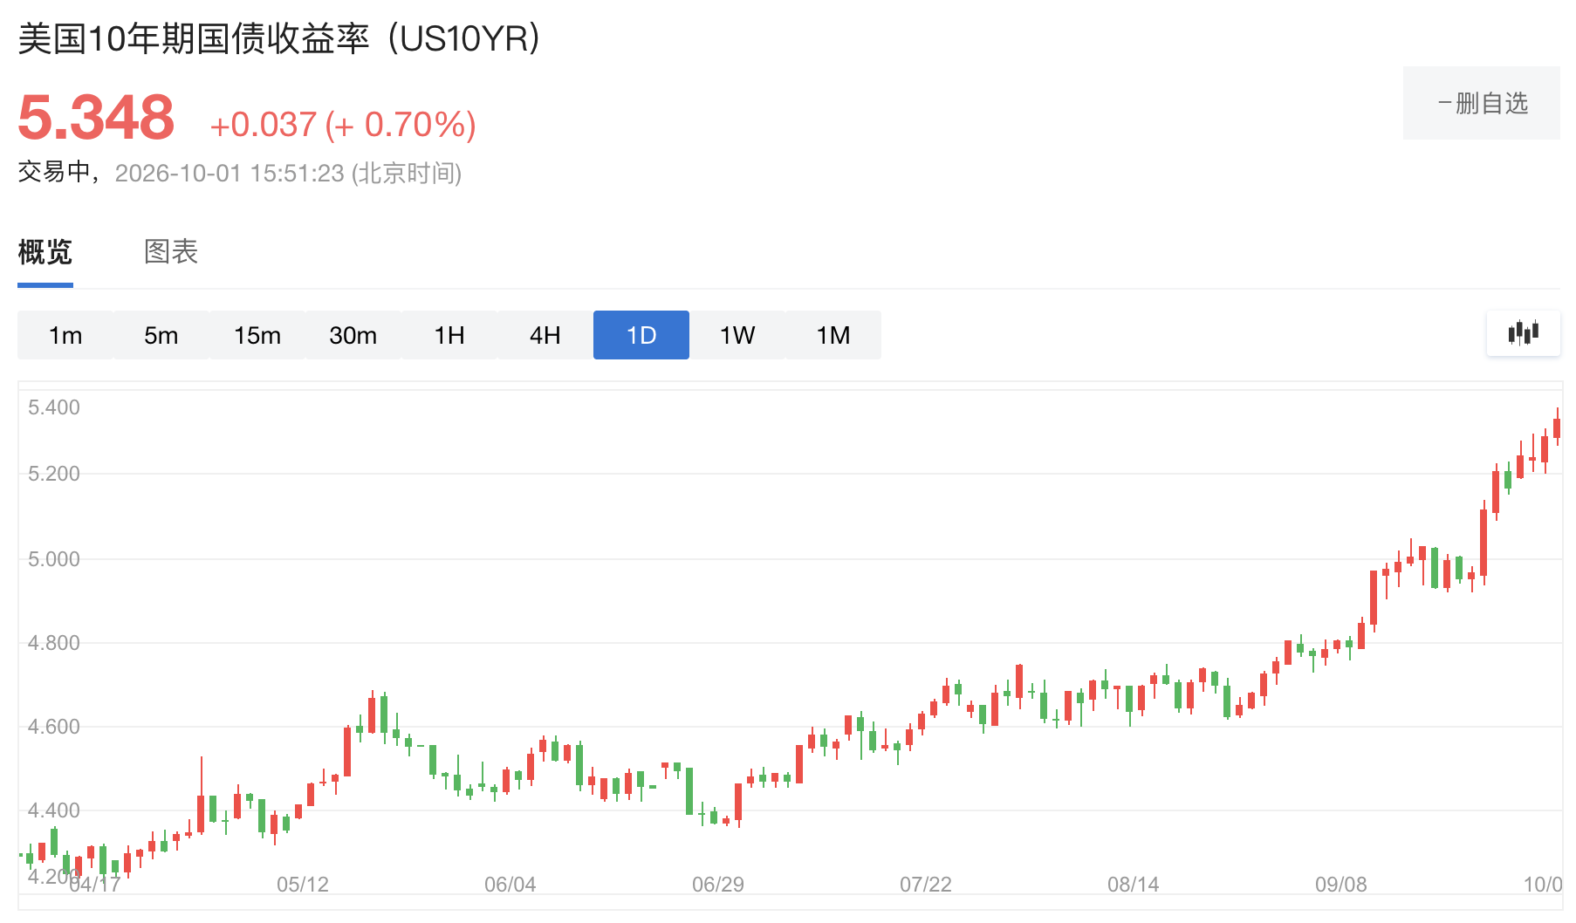Click the latest candlestick at chart's right edge
Screen dimensions: 1576x923
coord(1557,427)
